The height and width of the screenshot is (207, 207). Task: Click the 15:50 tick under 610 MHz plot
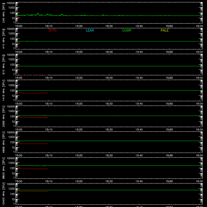[x=169, y=78]
